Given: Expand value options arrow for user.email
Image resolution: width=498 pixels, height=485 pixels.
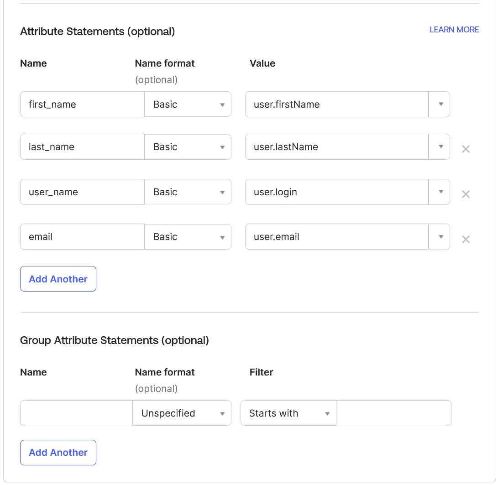Looking at the screenshot, I should [x=440, y=237].
